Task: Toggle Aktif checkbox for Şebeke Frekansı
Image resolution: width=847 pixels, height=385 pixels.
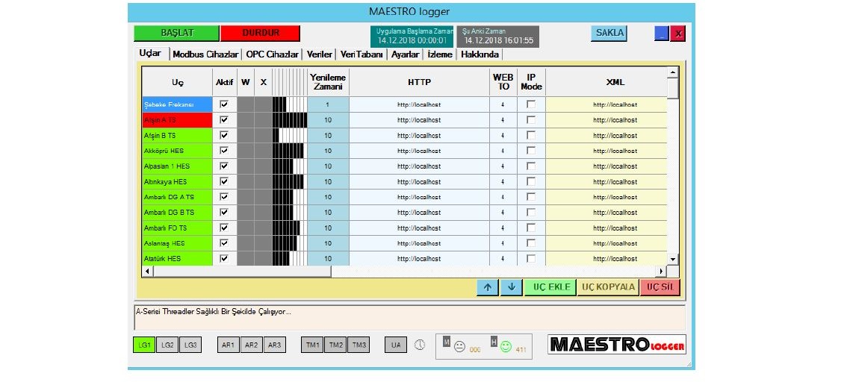Action: coord(224,104)
